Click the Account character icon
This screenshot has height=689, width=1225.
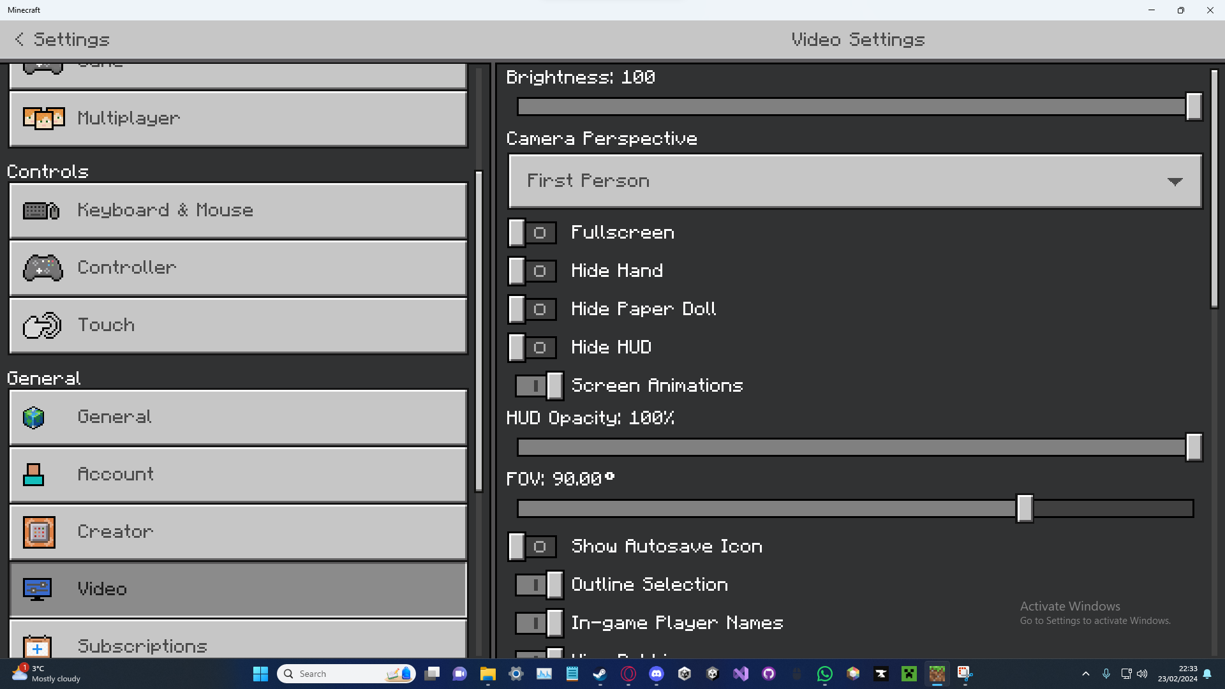coord(33,475)
